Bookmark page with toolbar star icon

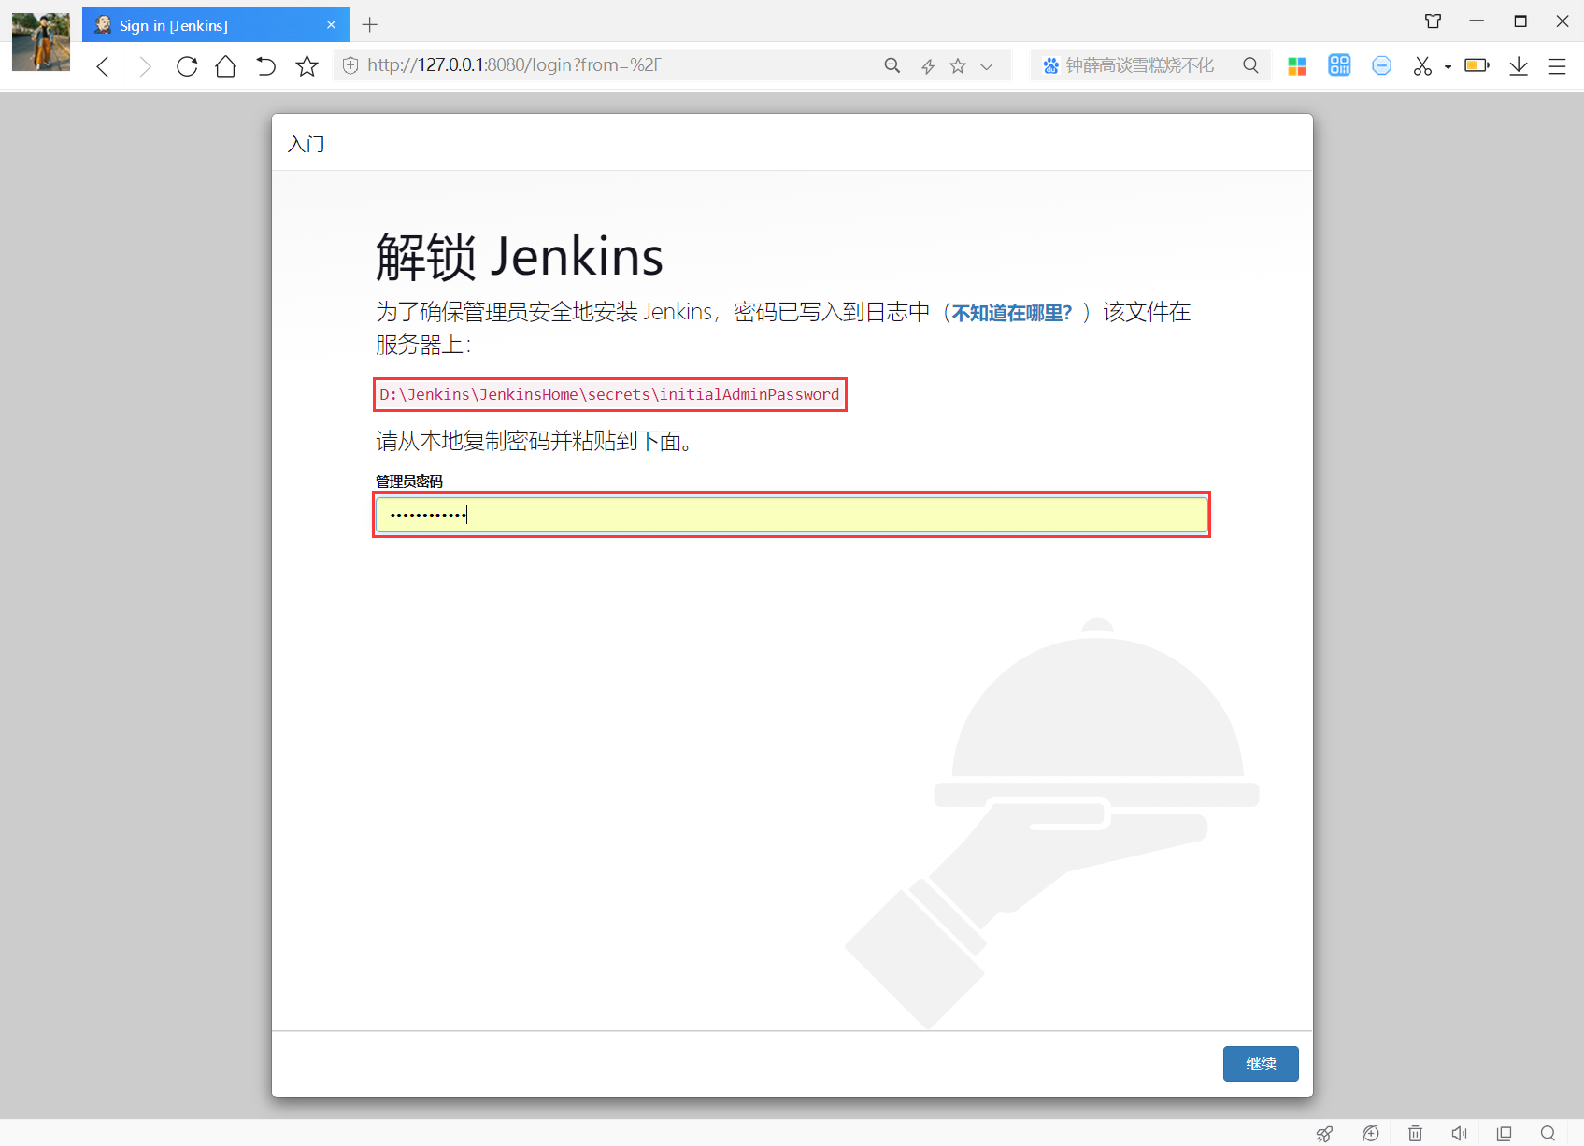307,66
